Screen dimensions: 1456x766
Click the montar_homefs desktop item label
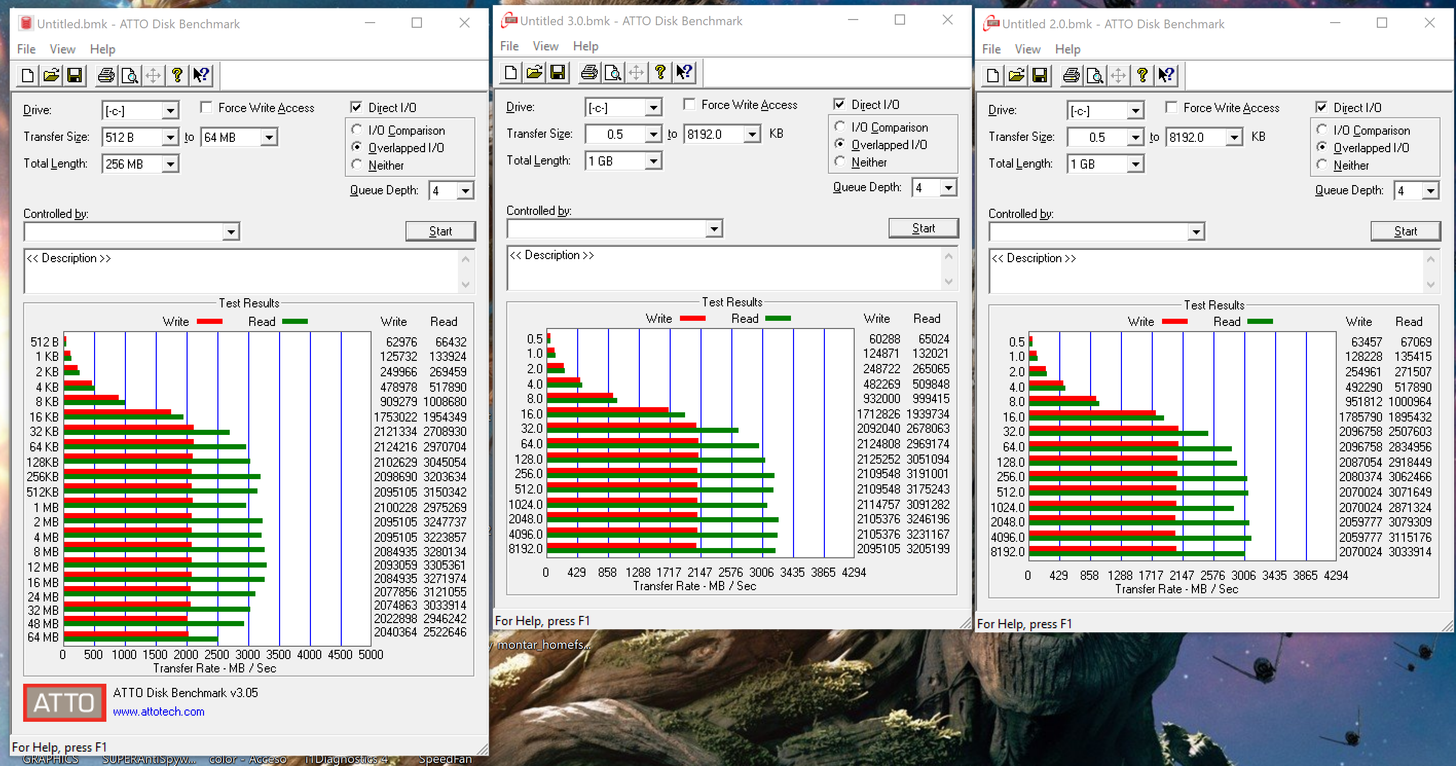544,645
